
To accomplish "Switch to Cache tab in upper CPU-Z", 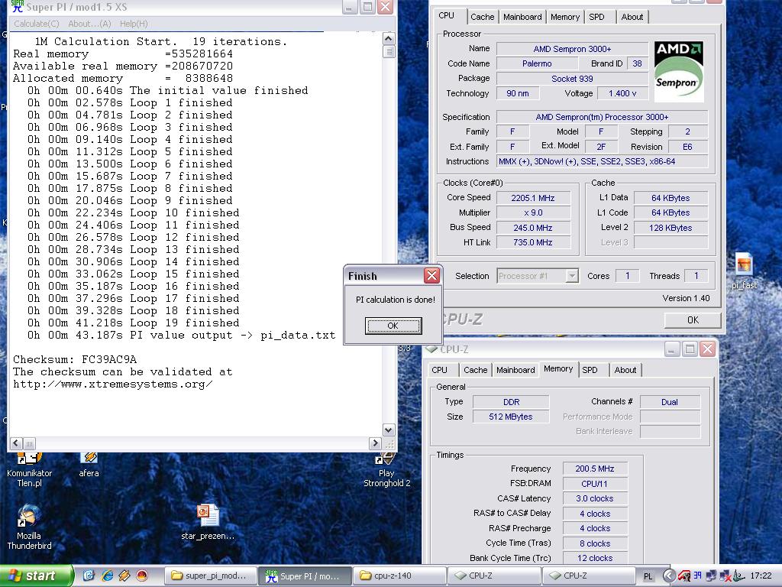I will click(x=483, y=17).
